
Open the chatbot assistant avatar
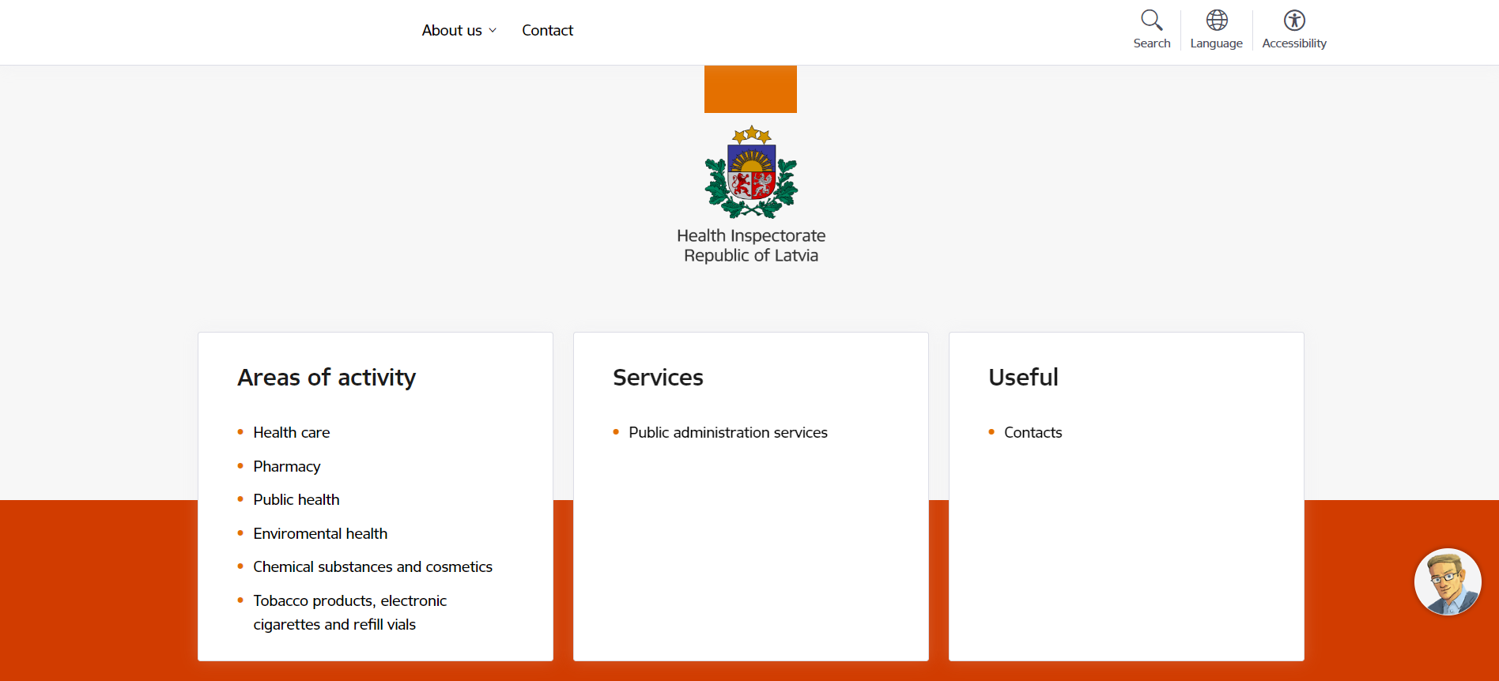point(1447,582)
